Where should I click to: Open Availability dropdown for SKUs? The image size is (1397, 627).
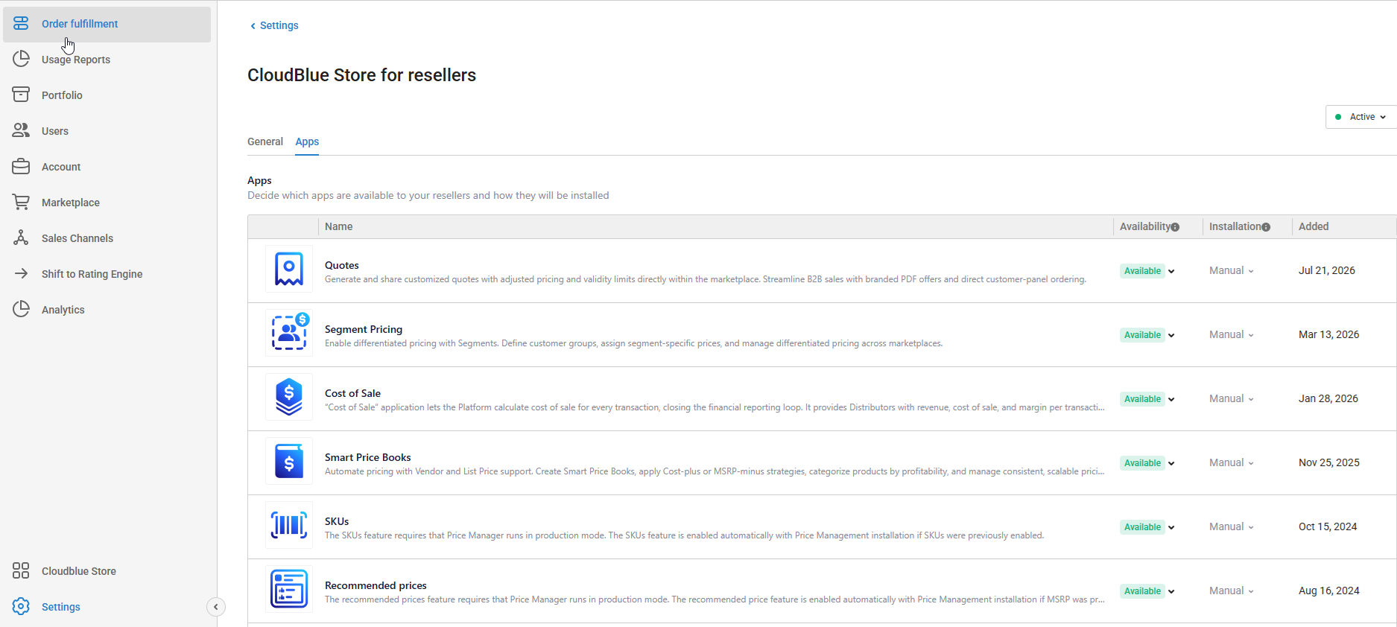(x=1147, y=527)
